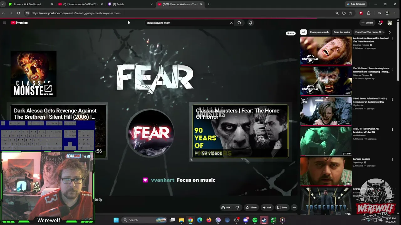Open the Windows Start menu
Screen dimensions: 401x225
point(116,220)
